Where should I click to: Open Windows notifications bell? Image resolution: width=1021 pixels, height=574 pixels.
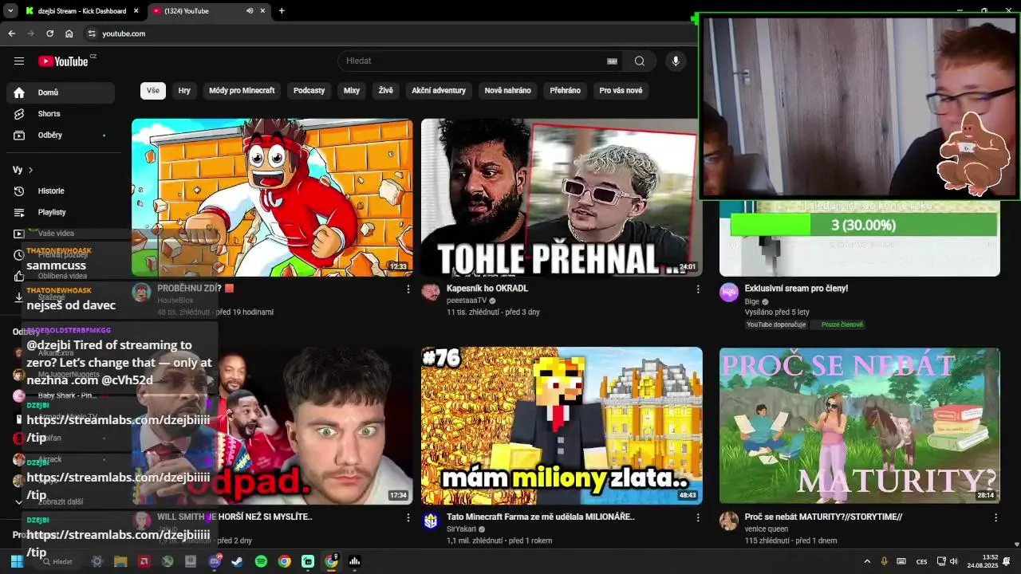[x=1007, y=561]
